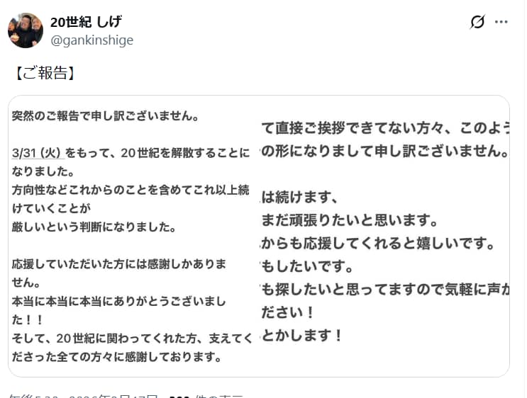Open the right attached message image
The width and height of the screenshot is (527, 398).
(383, 236)
